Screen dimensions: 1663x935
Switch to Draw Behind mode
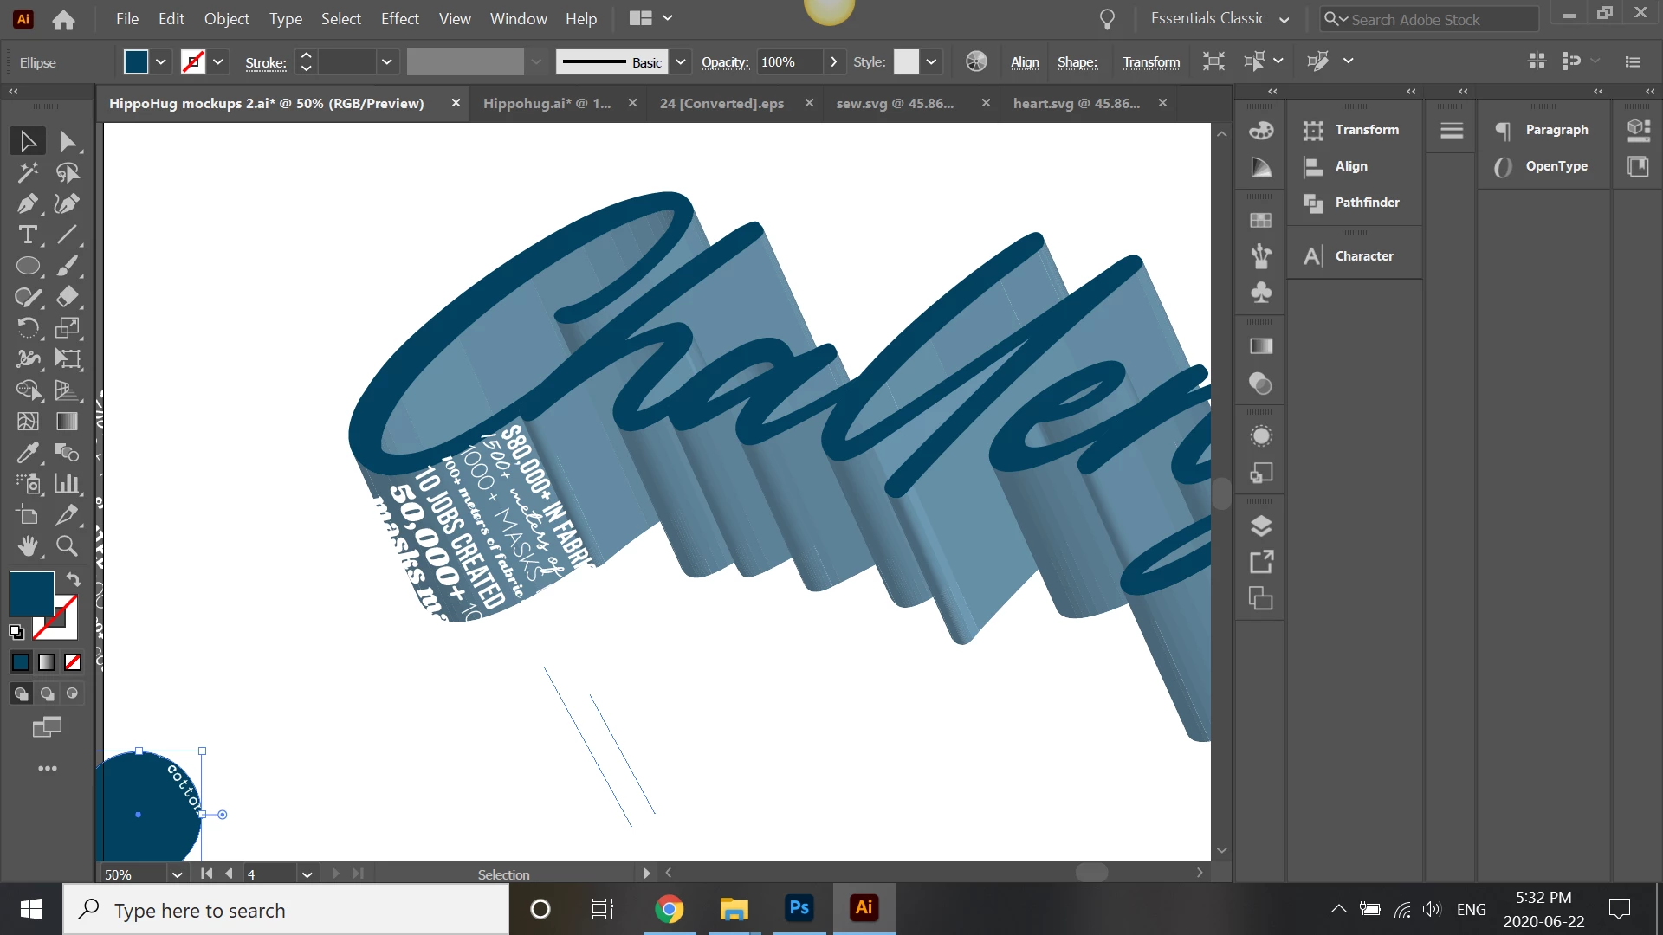pyautogui.click(x=47, y=693)
